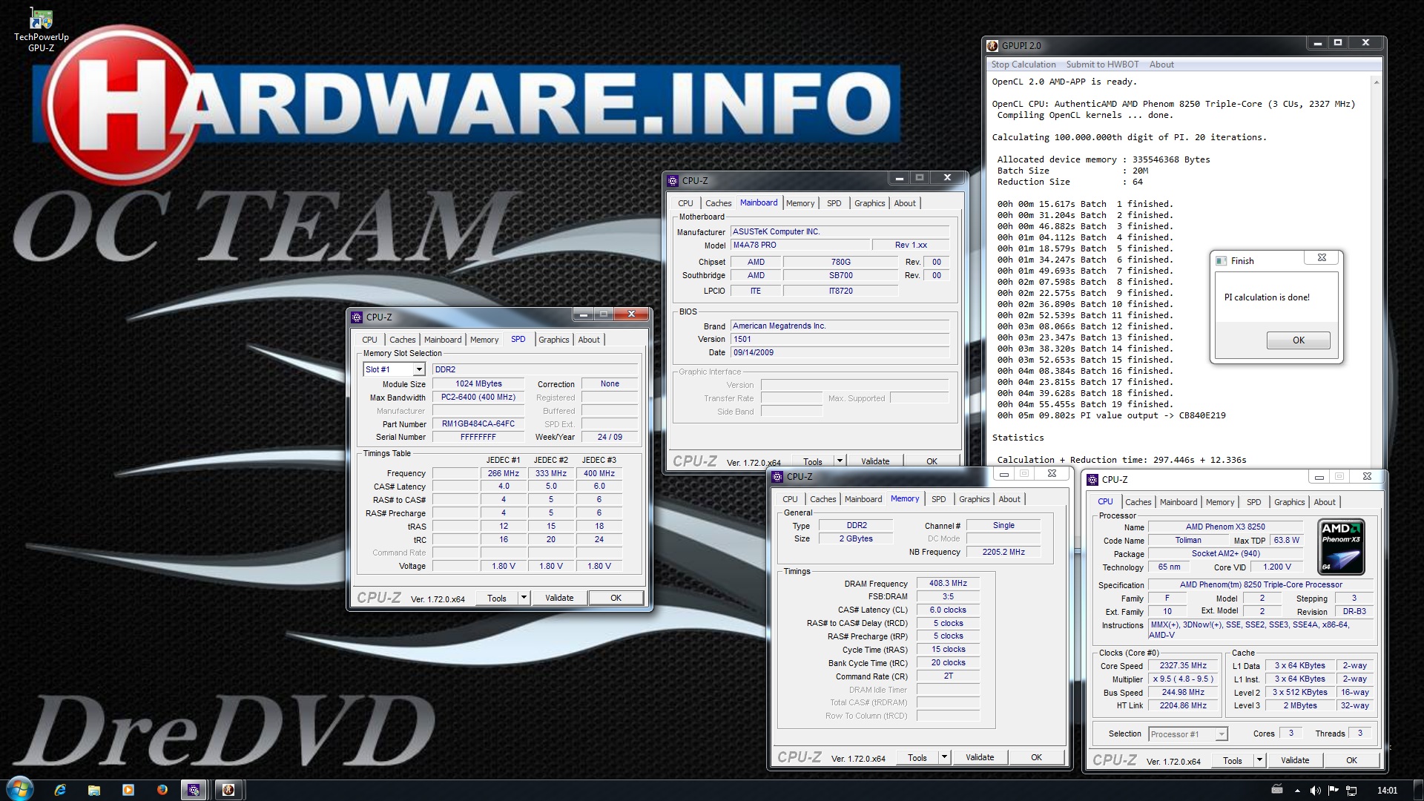Viewport: 1424px width, 801px height.
Task: Open the GPUPI About menu
Action: pyautogui.click(x=1161, y=65)
